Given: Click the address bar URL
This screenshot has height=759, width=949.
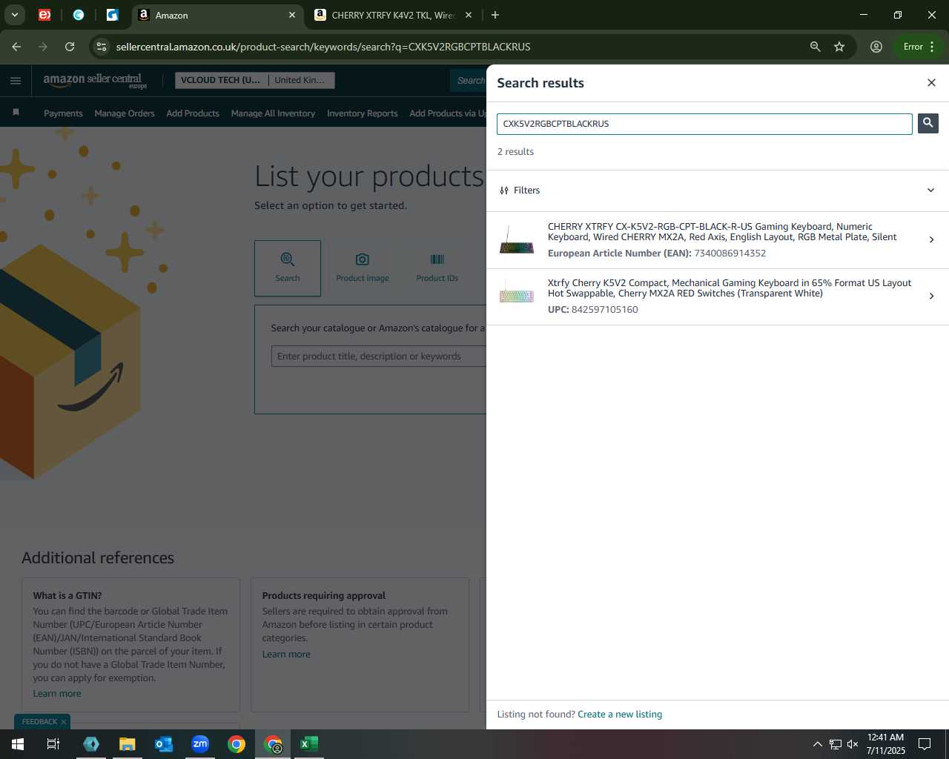Looking at the screenshot, I should tap(323, 47).
